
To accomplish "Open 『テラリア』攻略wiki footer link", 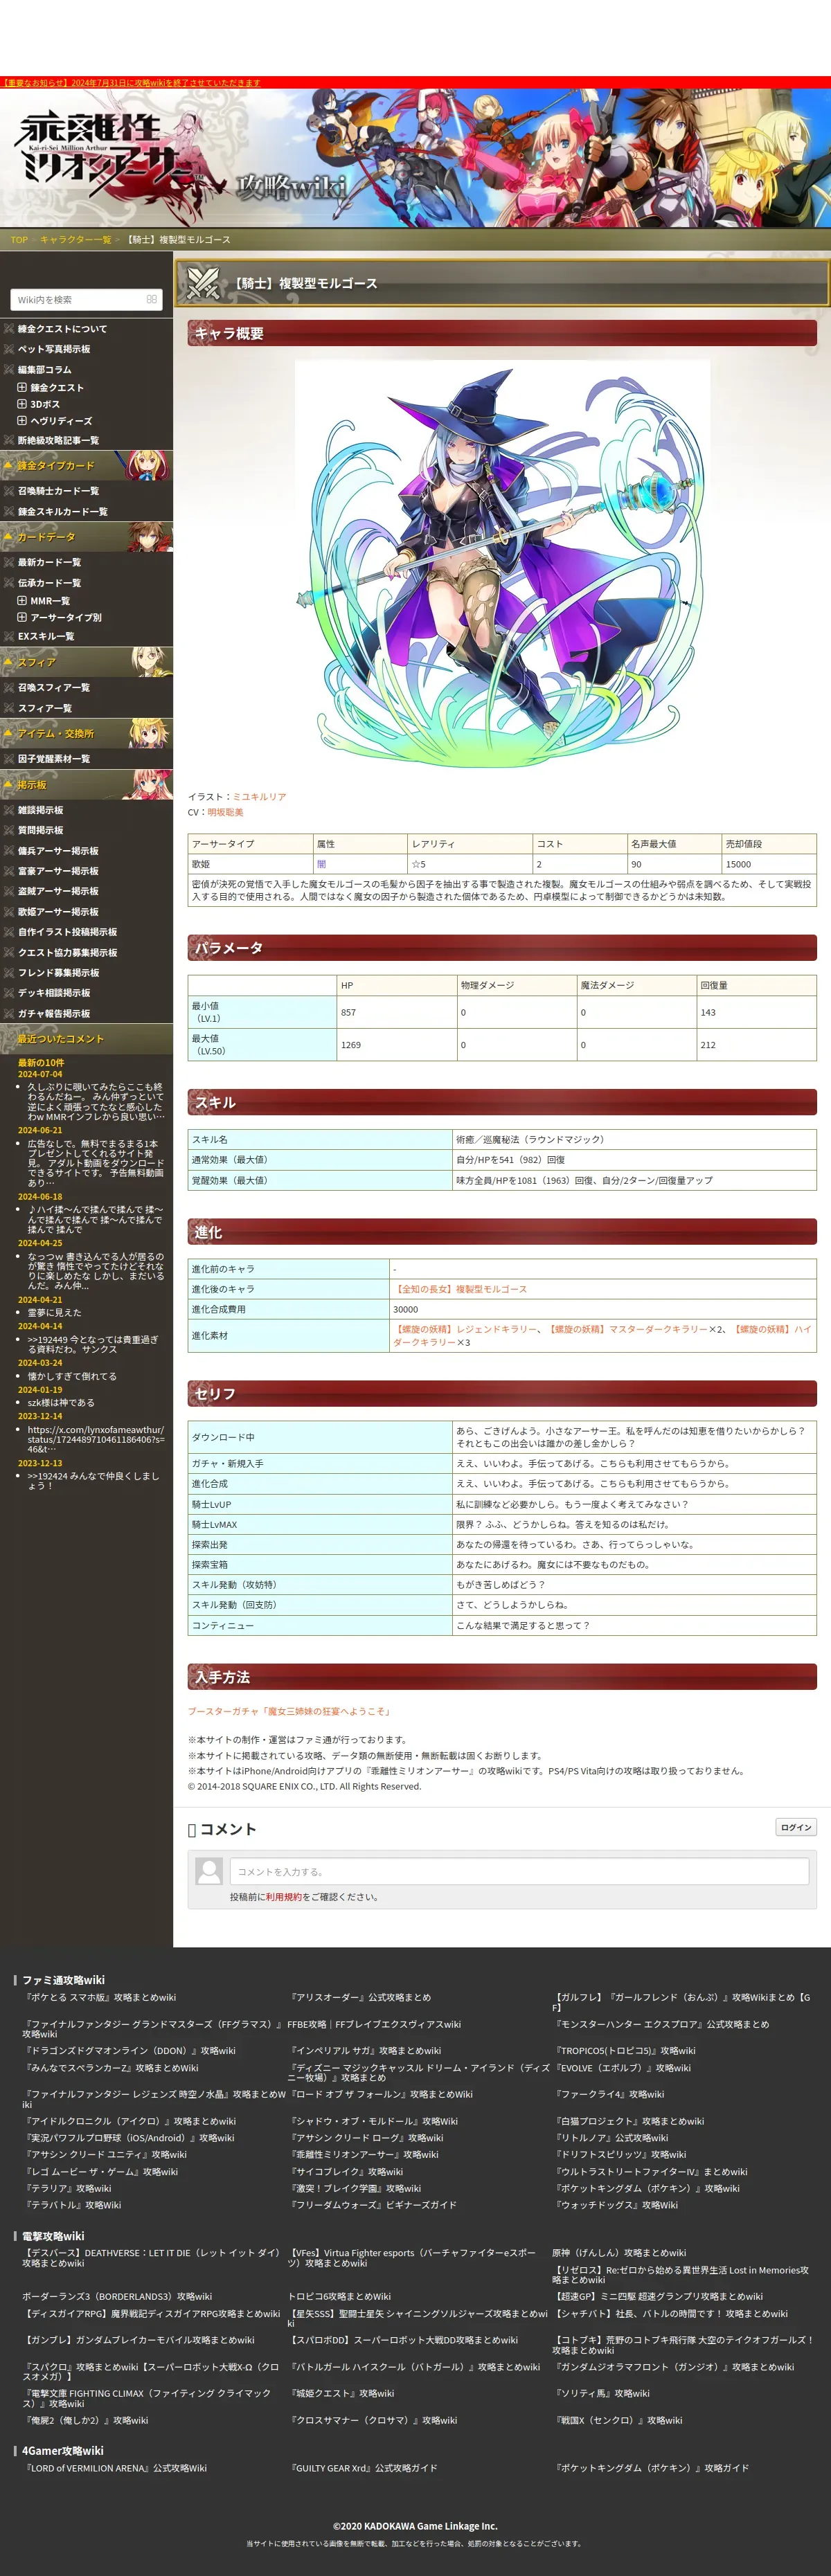I will 67,2189.
